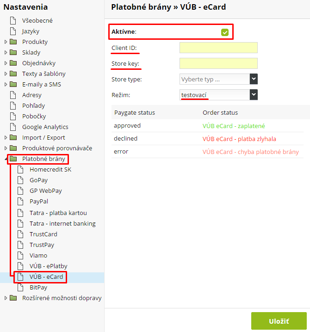Click the PayPal page icon
The width and height of the screenshot is (310, 332).
click(x=20, y=201)
